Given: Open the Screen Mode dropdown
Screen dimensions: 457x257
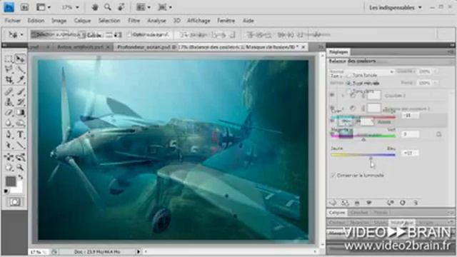Looking at the screenshot, I should [x=165, y=7].
